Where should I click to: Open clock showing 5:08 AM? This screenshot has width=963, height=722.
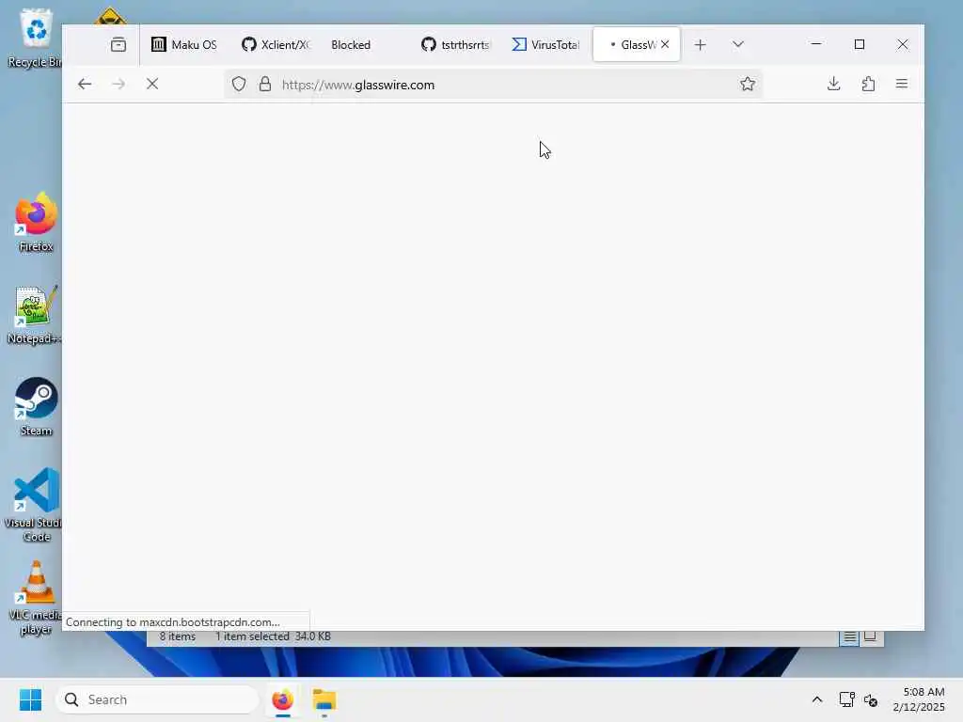click(919, 699)
